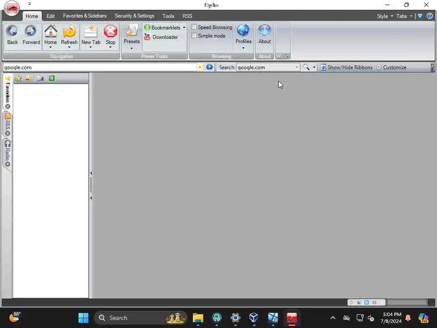This screenshot has height=328, width=437.
Task: Click the status bar progress bar
Action: [x=407, y=302]
